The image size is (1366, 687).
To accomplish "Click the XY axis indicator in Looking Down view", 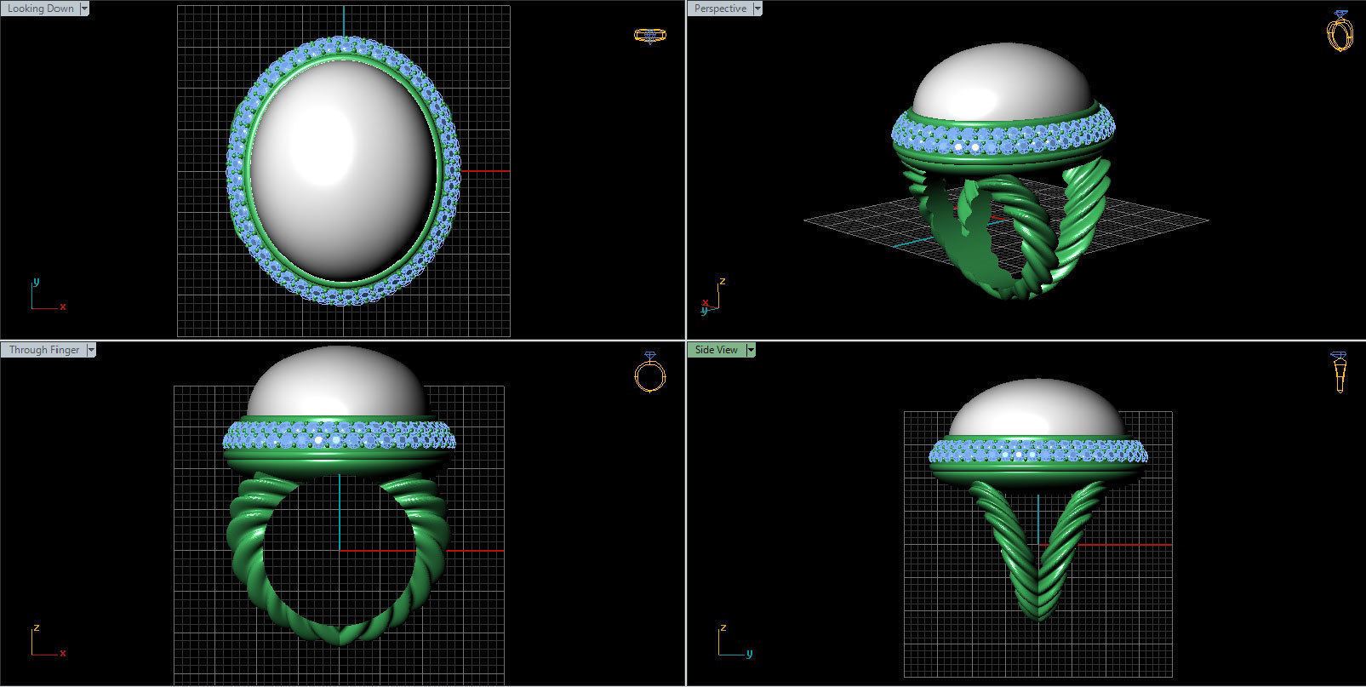I will pyautogui.click(x=47, y=295).
